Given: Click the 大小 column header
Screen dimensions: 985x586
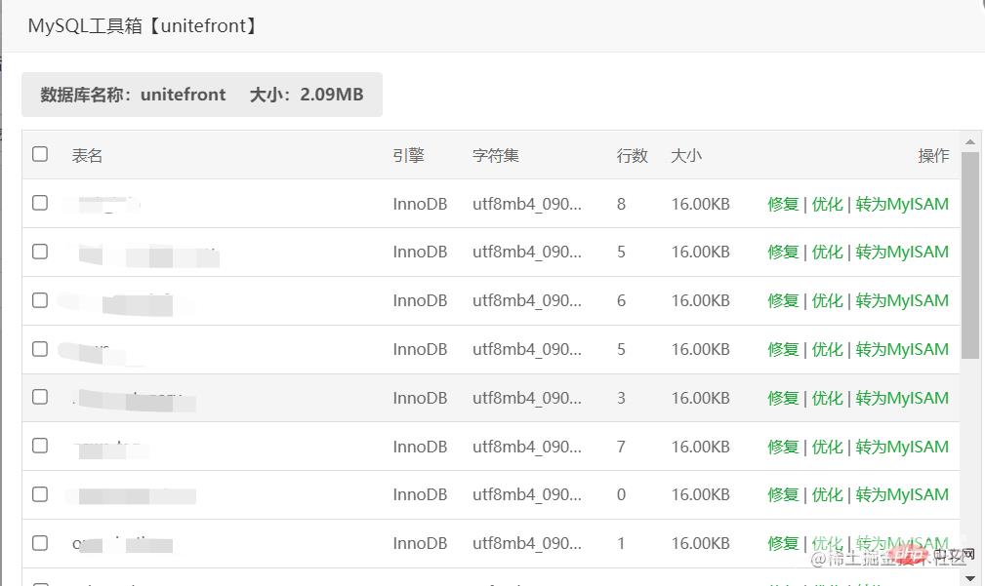Looking at the screenshot, I should pyautogui.click(x=686, y=155).
